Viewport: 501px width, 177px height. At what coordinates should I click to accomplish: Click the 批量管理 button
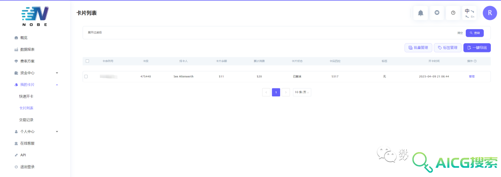[418, 48]
